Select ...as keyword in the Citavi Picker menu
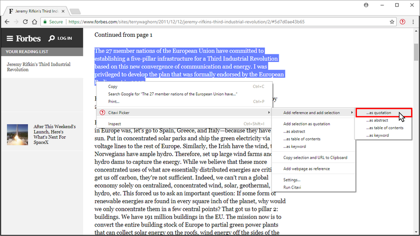This screenshot has width=420, height=236. [313, 146]
